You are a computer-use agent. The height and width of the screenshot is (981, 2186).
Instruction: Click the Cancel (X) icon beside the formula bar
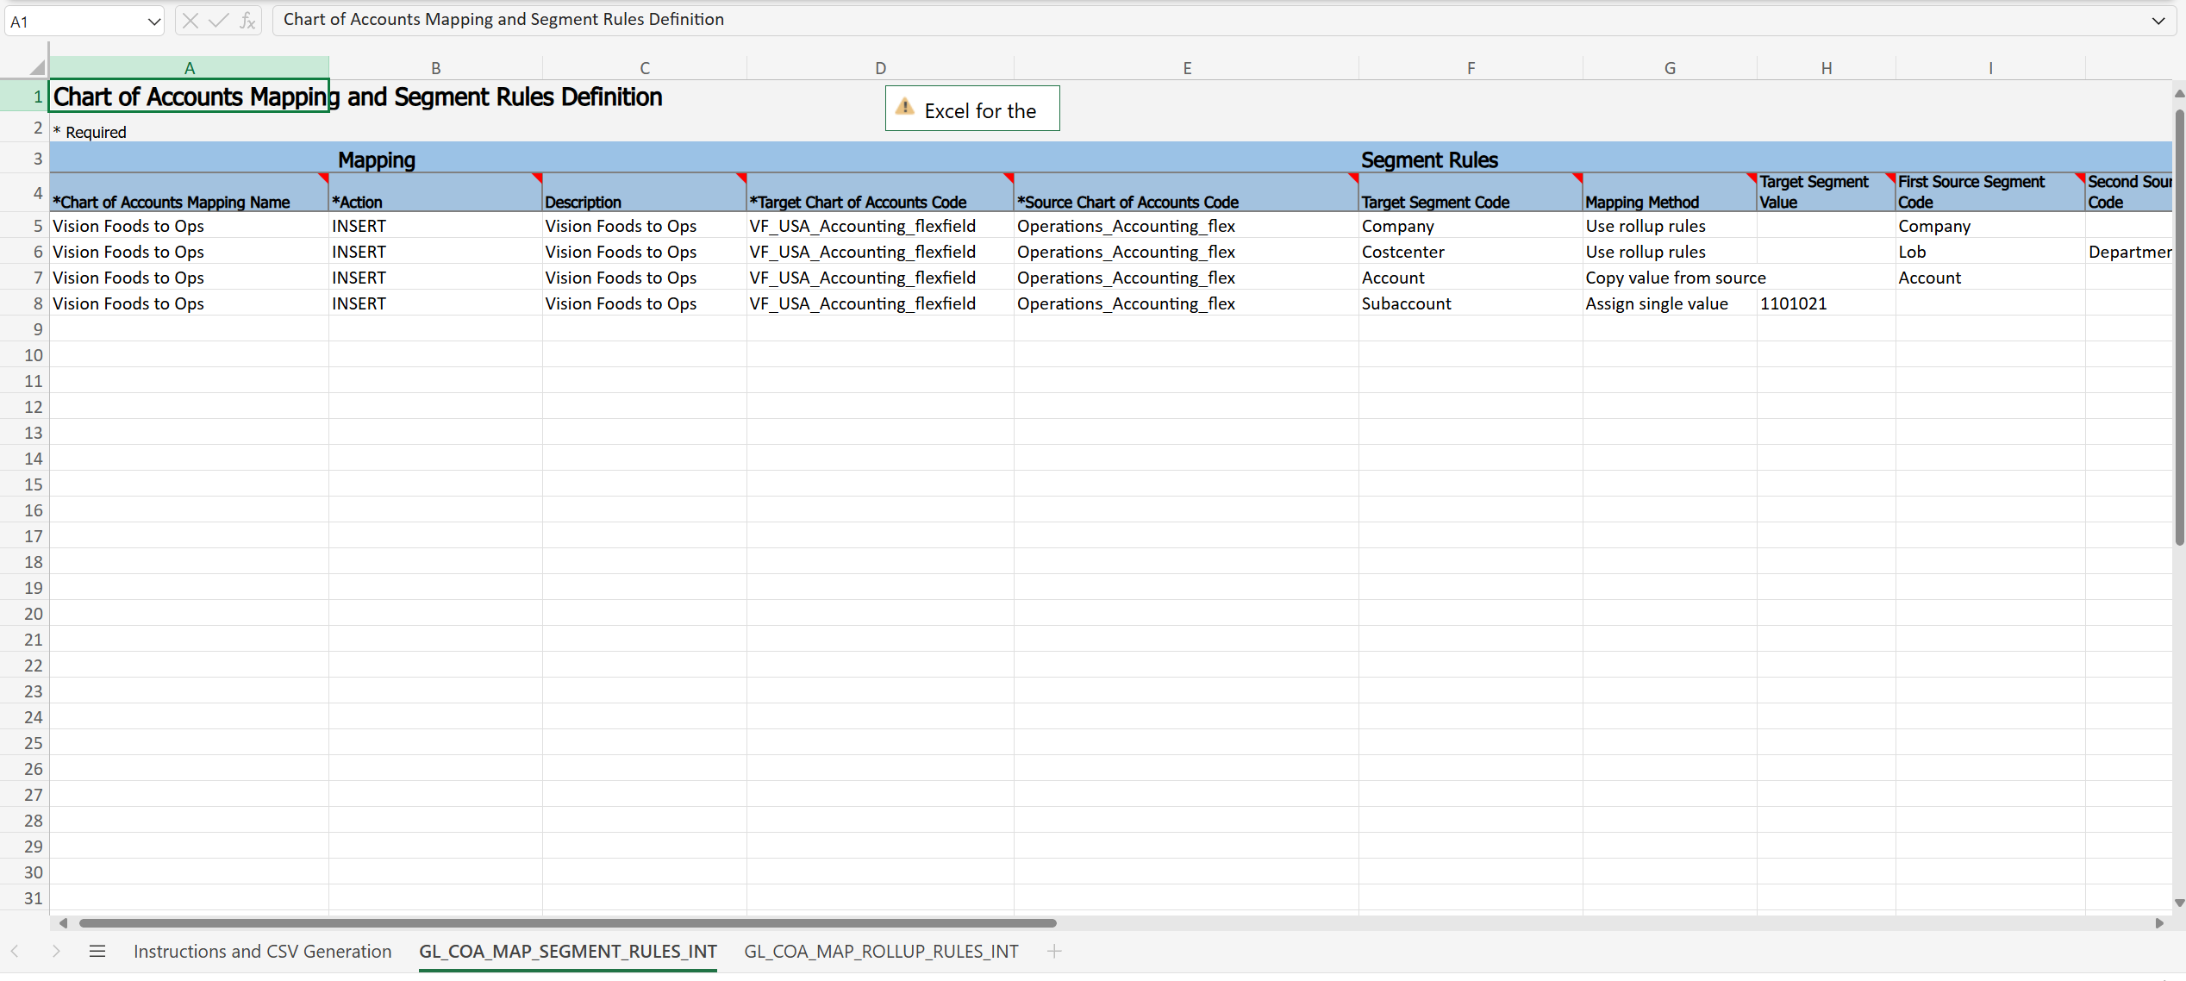[x=190, y=20]
